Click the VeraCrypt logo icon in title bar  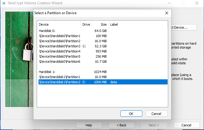click(x=4, y=3)
